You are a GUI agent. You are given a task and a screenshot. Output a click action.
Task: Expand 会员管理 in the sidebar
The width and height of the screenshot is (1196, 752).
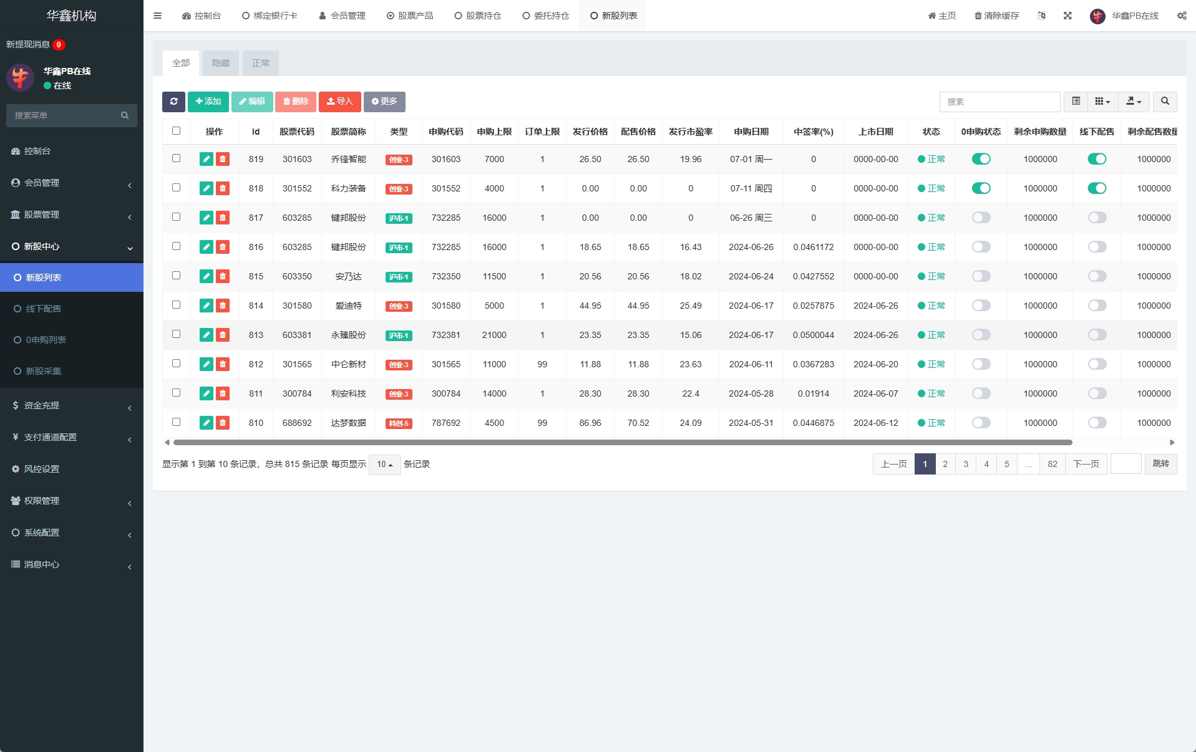click(x=71, y=183)
